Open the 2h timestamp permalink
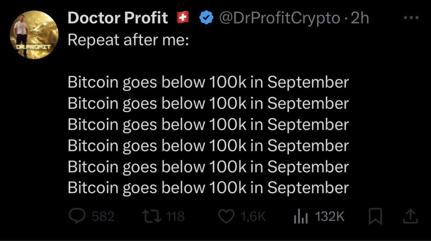Viewport: 431px width, 241px height. [360, 18]
